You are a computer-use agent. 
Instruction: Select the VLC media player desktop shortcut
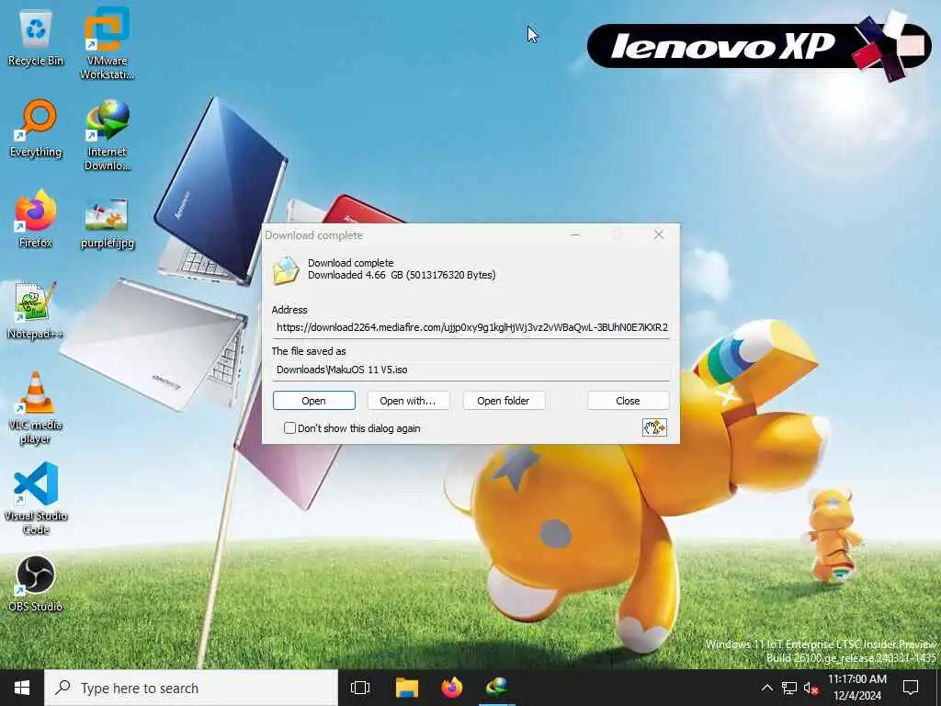coord(36,408)
